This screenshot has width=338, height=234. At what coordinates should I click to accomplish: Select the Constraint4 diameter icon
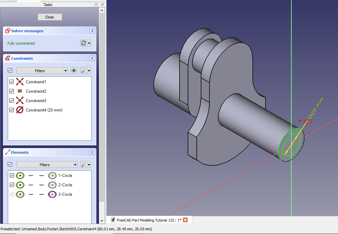pyautogui.click(x=20, y=110)
